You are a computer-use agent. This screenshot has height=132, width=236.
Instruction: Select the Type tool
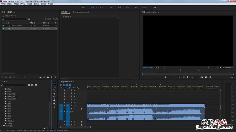(x=54, y=107)
